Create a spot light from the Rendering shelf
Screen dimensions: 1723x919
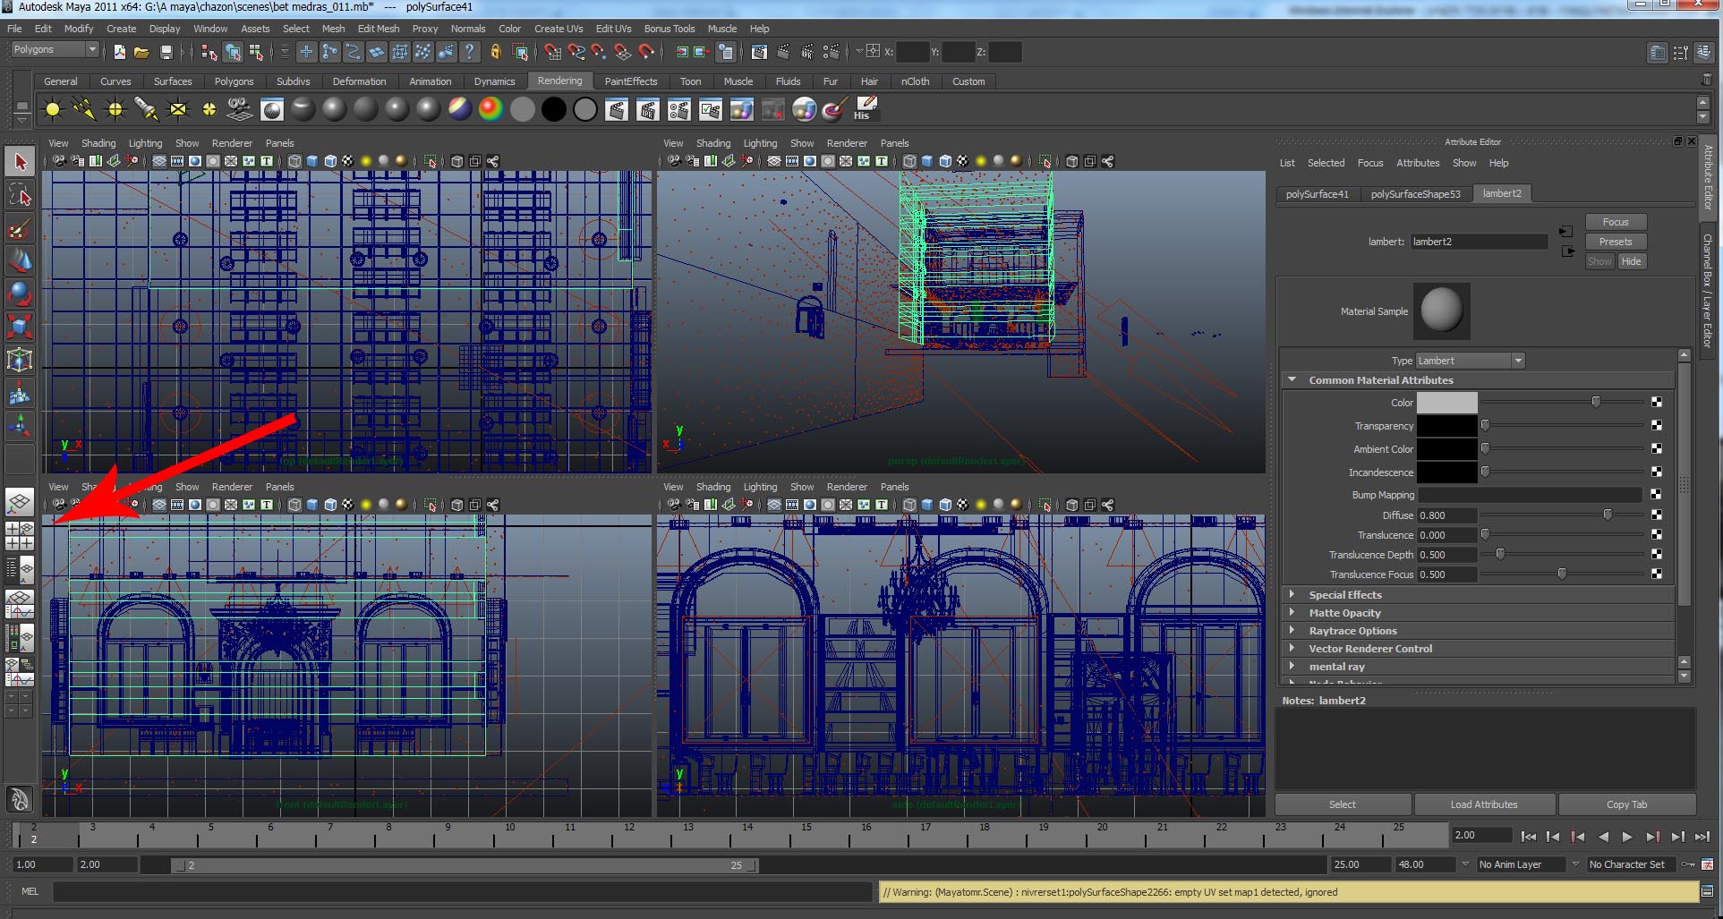[x=146, y=109]
